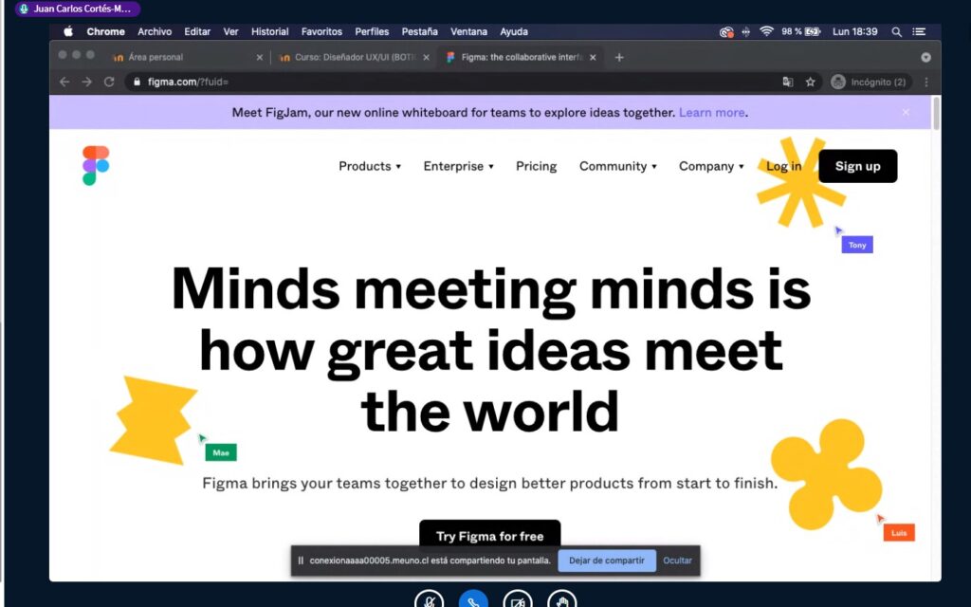Open the Pestaña menu

(420, 31)
